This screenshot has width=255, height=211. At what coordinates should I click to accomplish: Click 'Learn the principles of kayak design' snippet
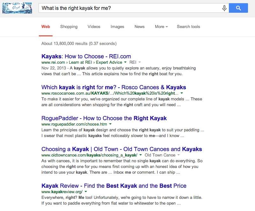pyautogui.click(x=123, y=133)
